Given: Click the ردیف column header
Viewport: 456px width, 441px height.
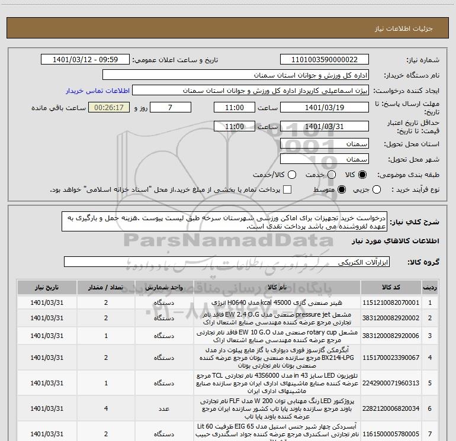Looking at the screenshot, I should pyautogui.click(x=430, y=287).
